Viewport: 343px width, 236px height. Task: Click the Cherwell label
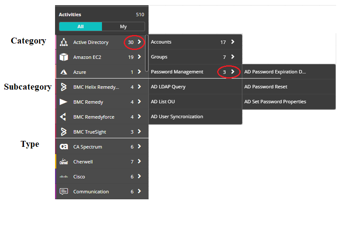pyautogui.click(x=83, y=162)
